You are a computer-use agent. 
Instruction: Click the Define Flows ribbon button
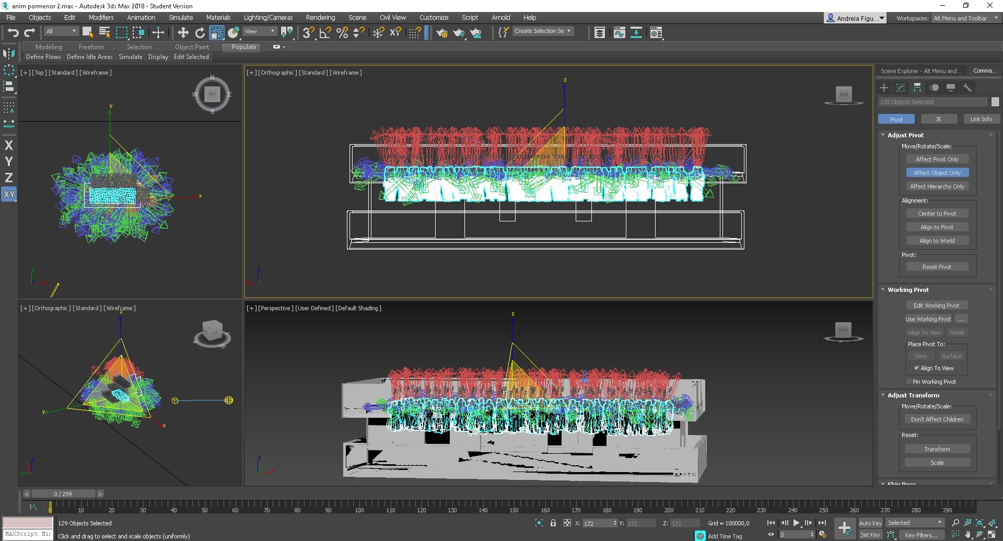[43, 57]
